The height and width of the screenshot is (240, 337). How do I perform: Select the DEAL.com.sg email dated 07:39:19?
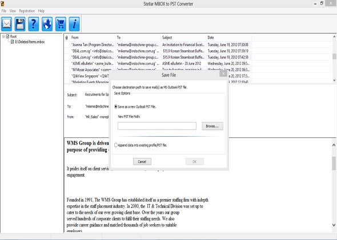click(x=158, y=51)
